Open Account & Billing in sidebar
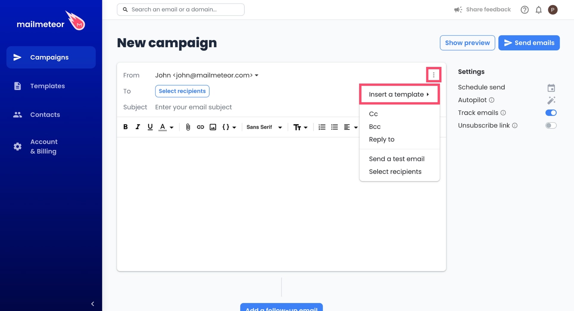574x311 pixels. click(x=51, y=147)
